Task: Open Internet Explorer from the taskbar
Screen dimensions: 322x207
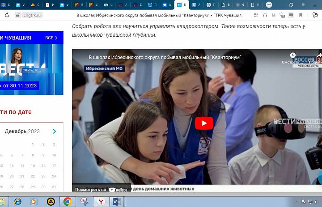Action: pyautogui.click(x=18, y=202)
